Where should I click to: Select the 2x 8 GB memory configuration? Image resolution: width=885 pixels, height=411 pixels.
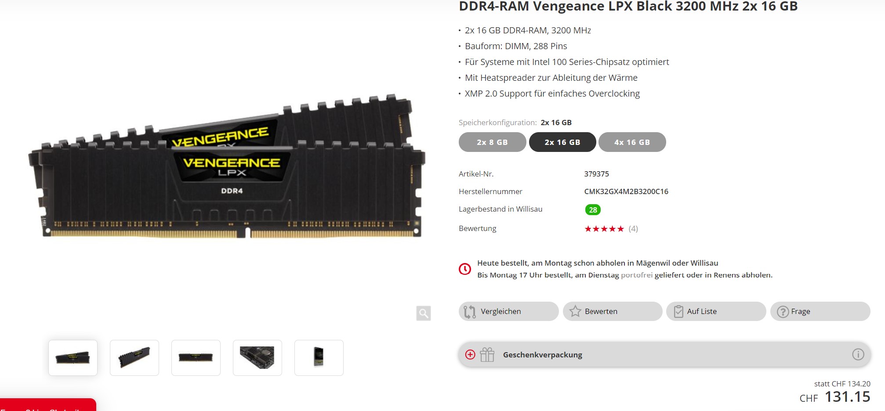[x=492, y=142]
